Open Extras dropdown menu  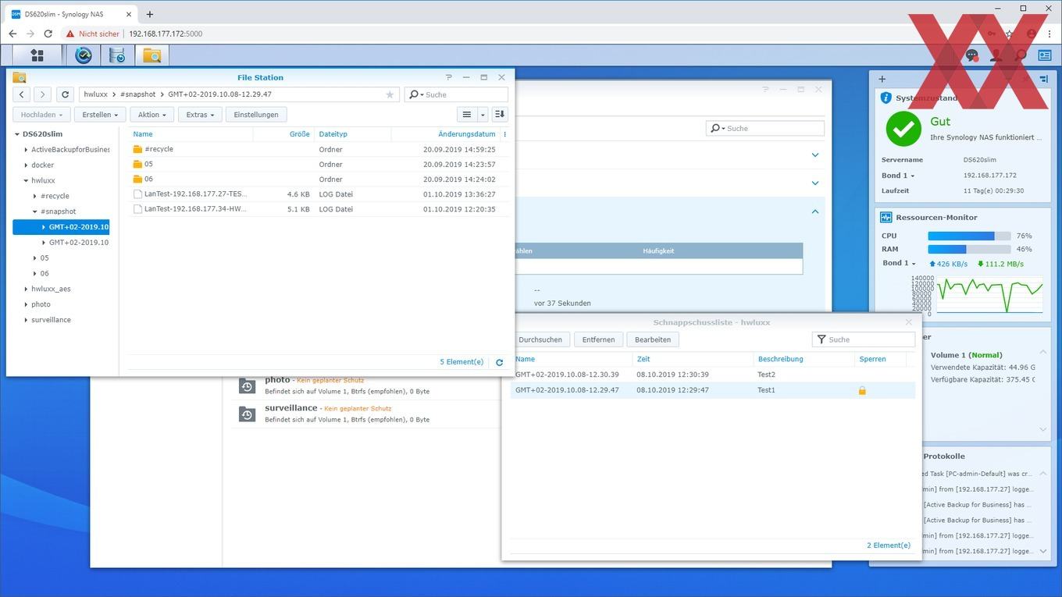(200, 115)
